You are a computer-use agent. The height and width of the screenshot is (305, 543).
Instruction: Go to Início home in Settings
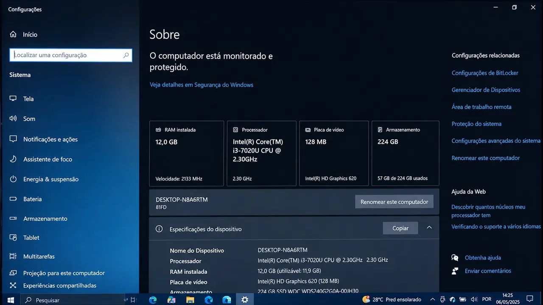(23, 34)
